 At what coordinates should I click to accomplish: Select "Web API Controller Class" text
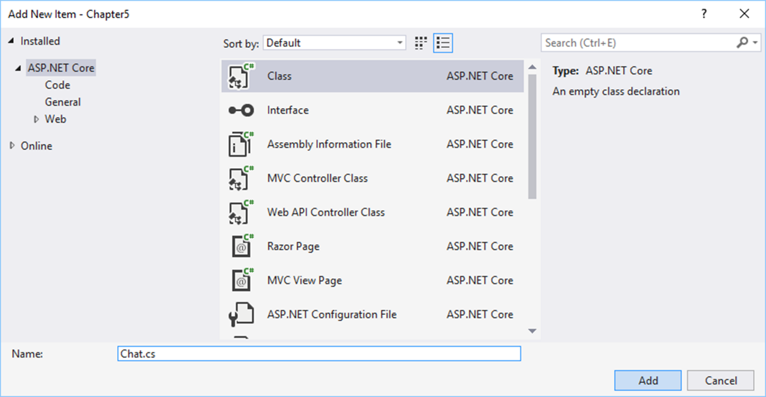click(326, 212)
